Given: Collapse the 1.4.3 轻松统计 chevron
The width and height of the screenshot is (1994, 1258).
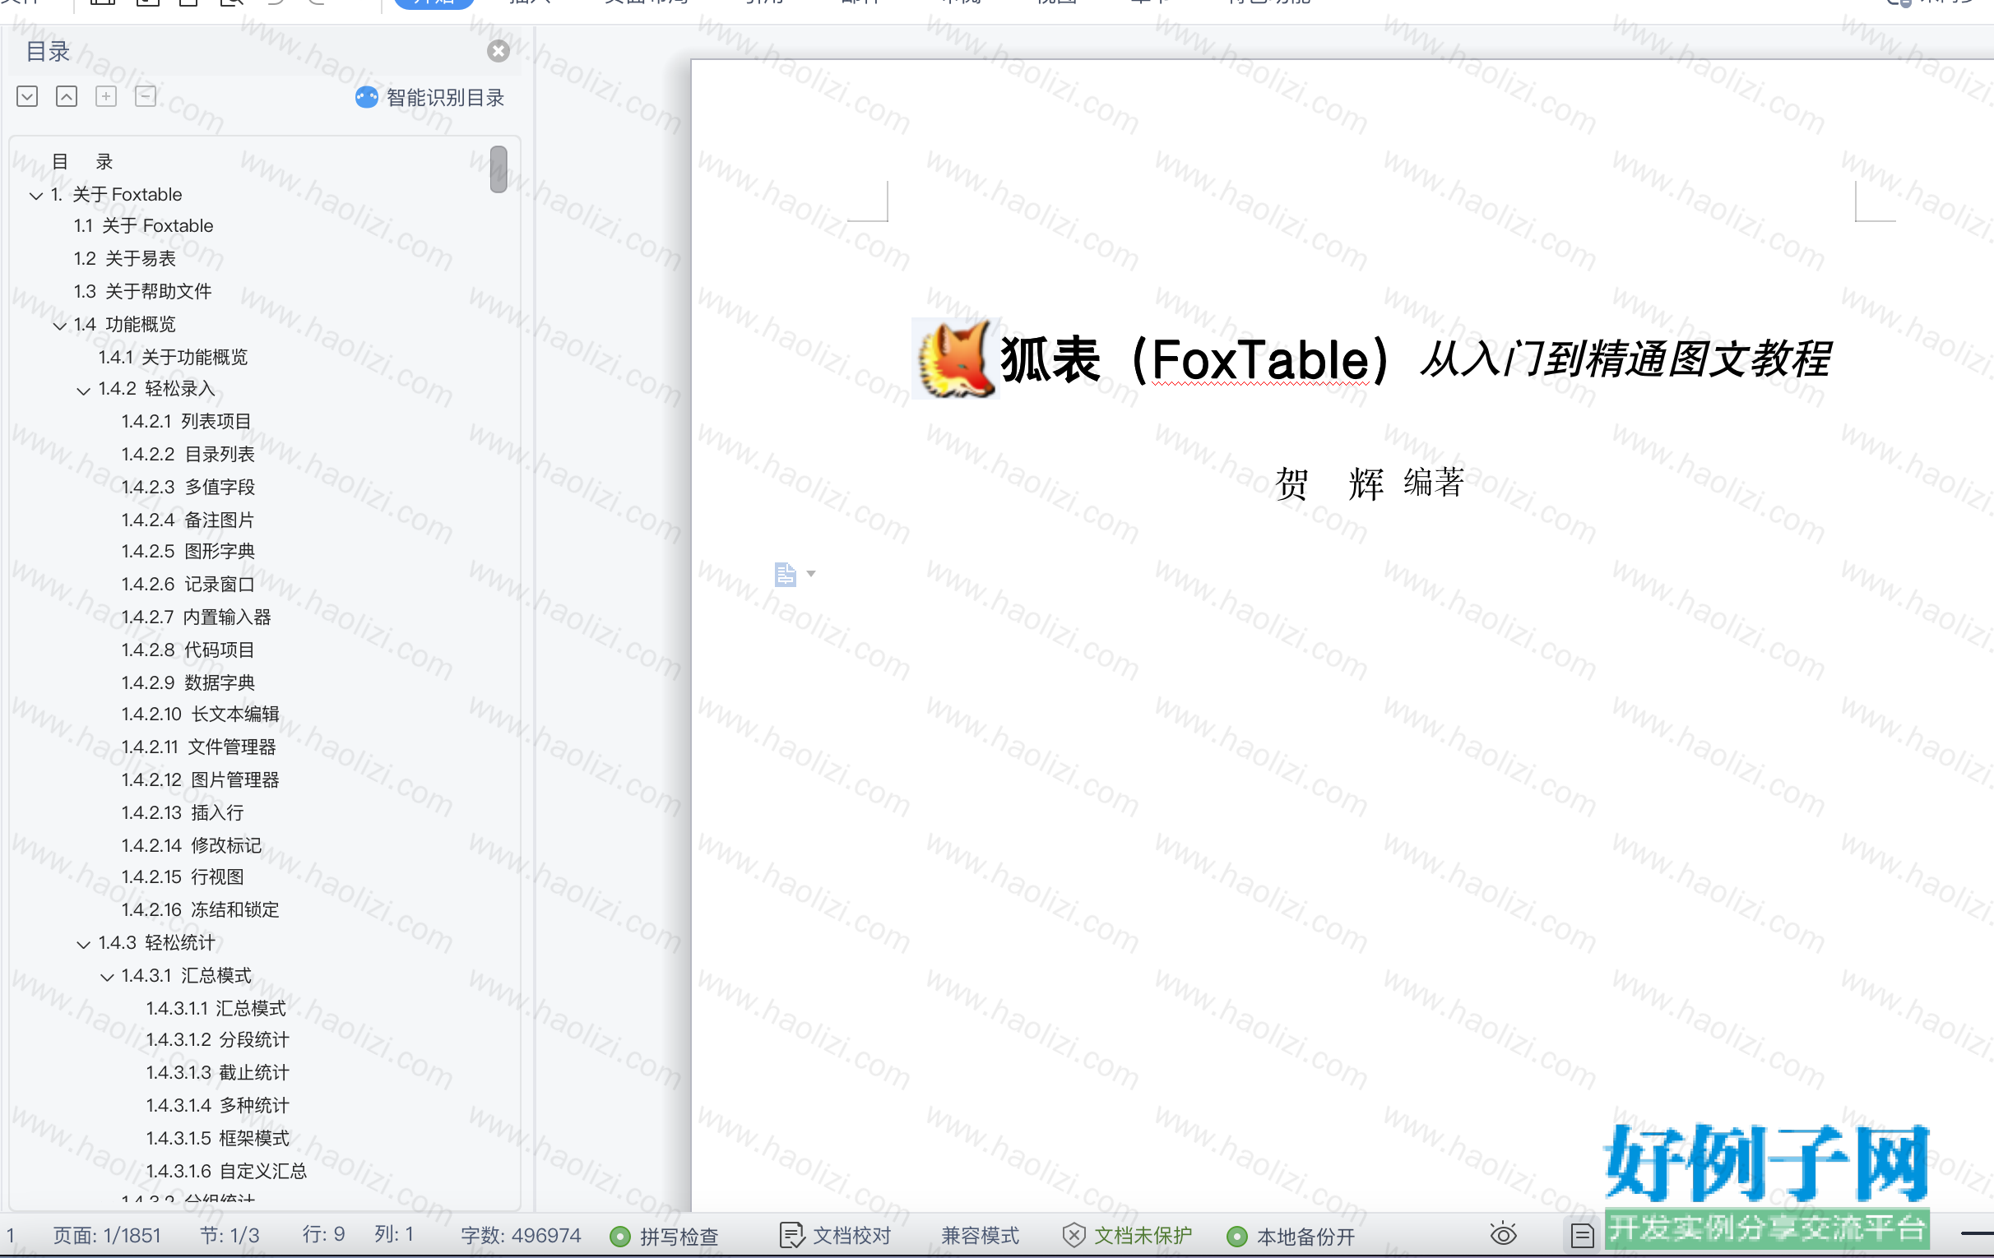Looking at the screenshot, I should [84, 945].
